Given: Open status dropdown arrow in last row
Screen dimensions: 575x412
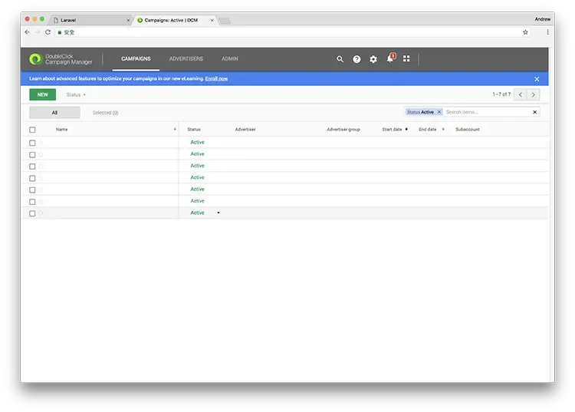Looking at the screenshot, I should (x=219, y=213).
